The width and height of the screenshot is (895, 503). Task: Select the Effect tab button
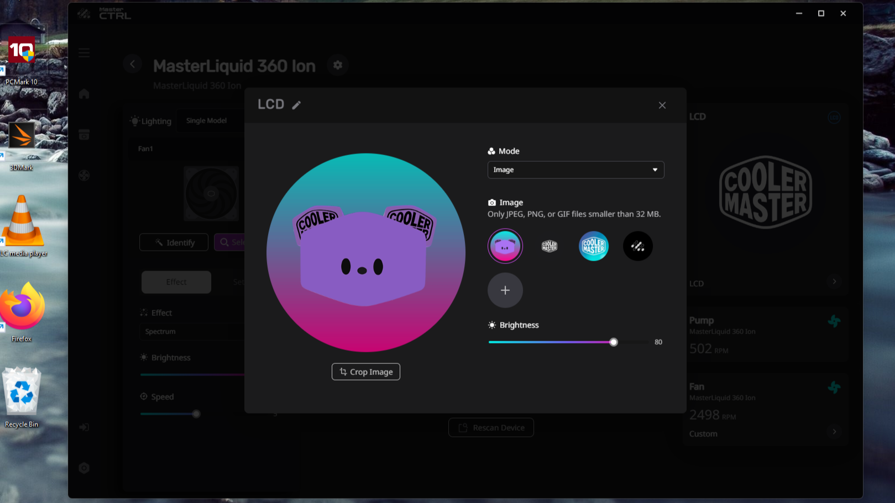(x=176, y=282)
